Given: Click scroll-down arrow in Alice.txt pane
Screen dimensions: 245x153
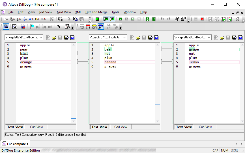Looking at the screenshot, I should pos(74,121).
